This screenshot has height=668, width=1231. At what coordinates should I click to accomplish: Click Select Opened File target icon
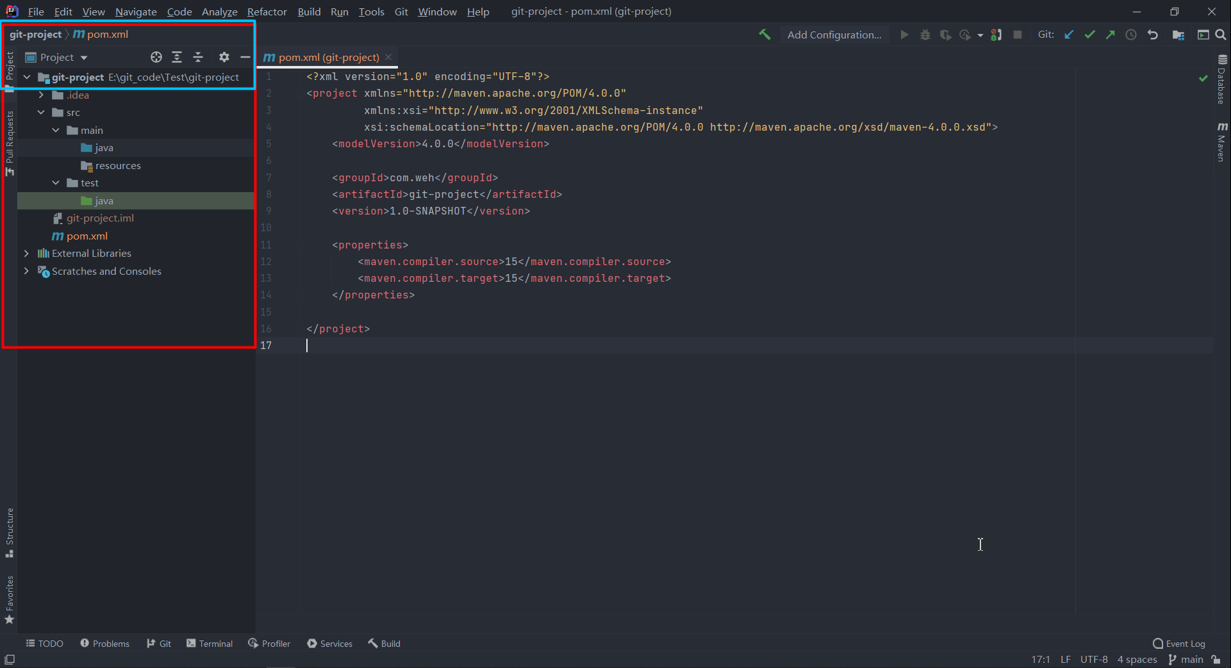click(156, 57)
